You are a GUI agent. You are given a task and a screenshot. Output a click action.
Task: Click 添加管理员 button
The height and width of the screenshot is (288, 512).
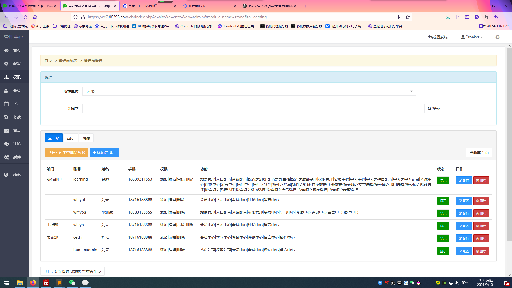click(x=104, y=153)
